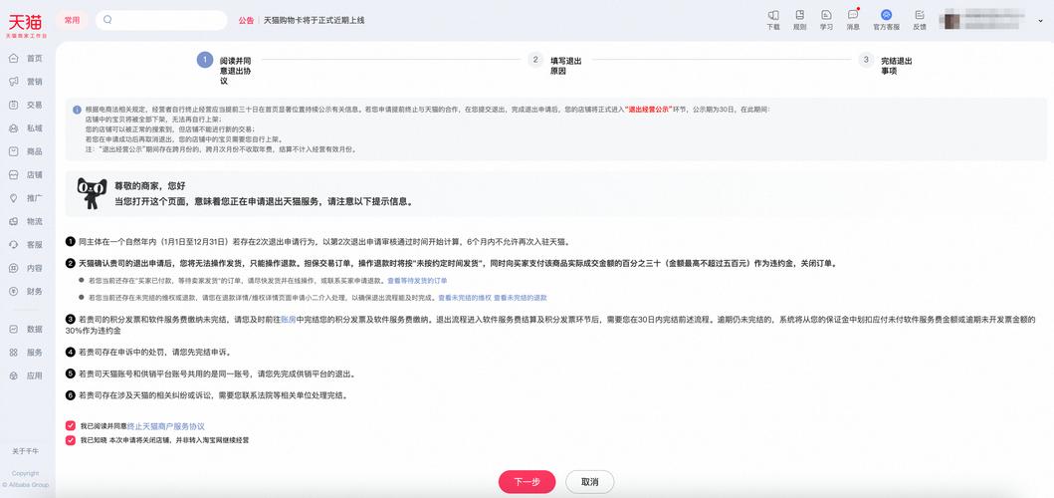Open the 查看等待发货的订单 link
The height and width of the screenshot is (498, 1054).
coord(417,280)
